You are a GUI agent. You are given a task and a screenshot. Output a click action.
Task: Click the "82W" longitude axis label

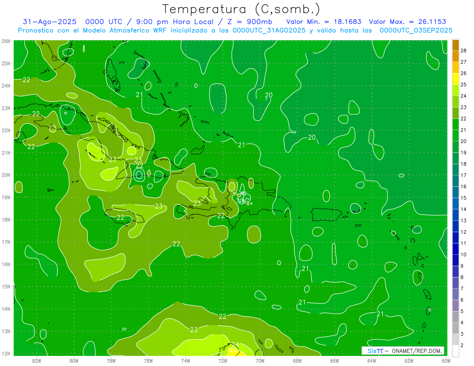pos(37,360)
